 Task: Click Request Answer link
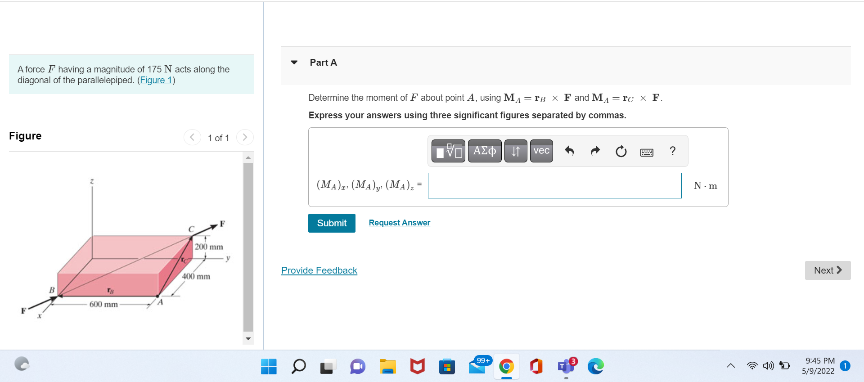(400, 223)
